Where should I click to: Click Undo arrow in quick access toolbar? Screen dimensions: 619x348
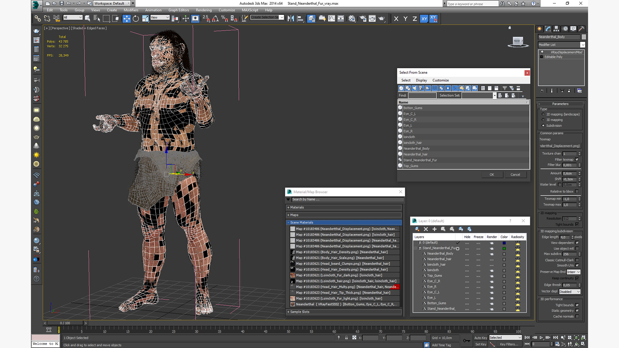tap(69, 3)
